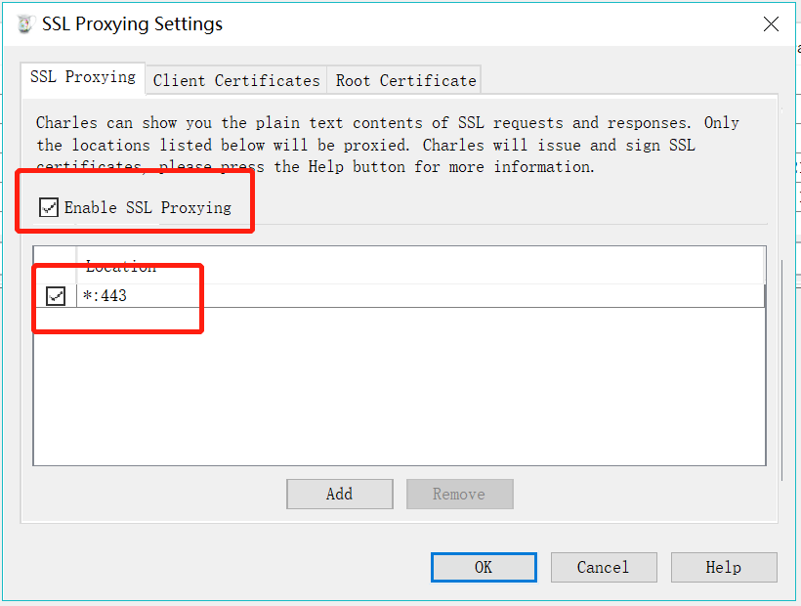Switch to the SSL Proxying tab
Screen dimensions: 801x606
[x=83, y=77]
